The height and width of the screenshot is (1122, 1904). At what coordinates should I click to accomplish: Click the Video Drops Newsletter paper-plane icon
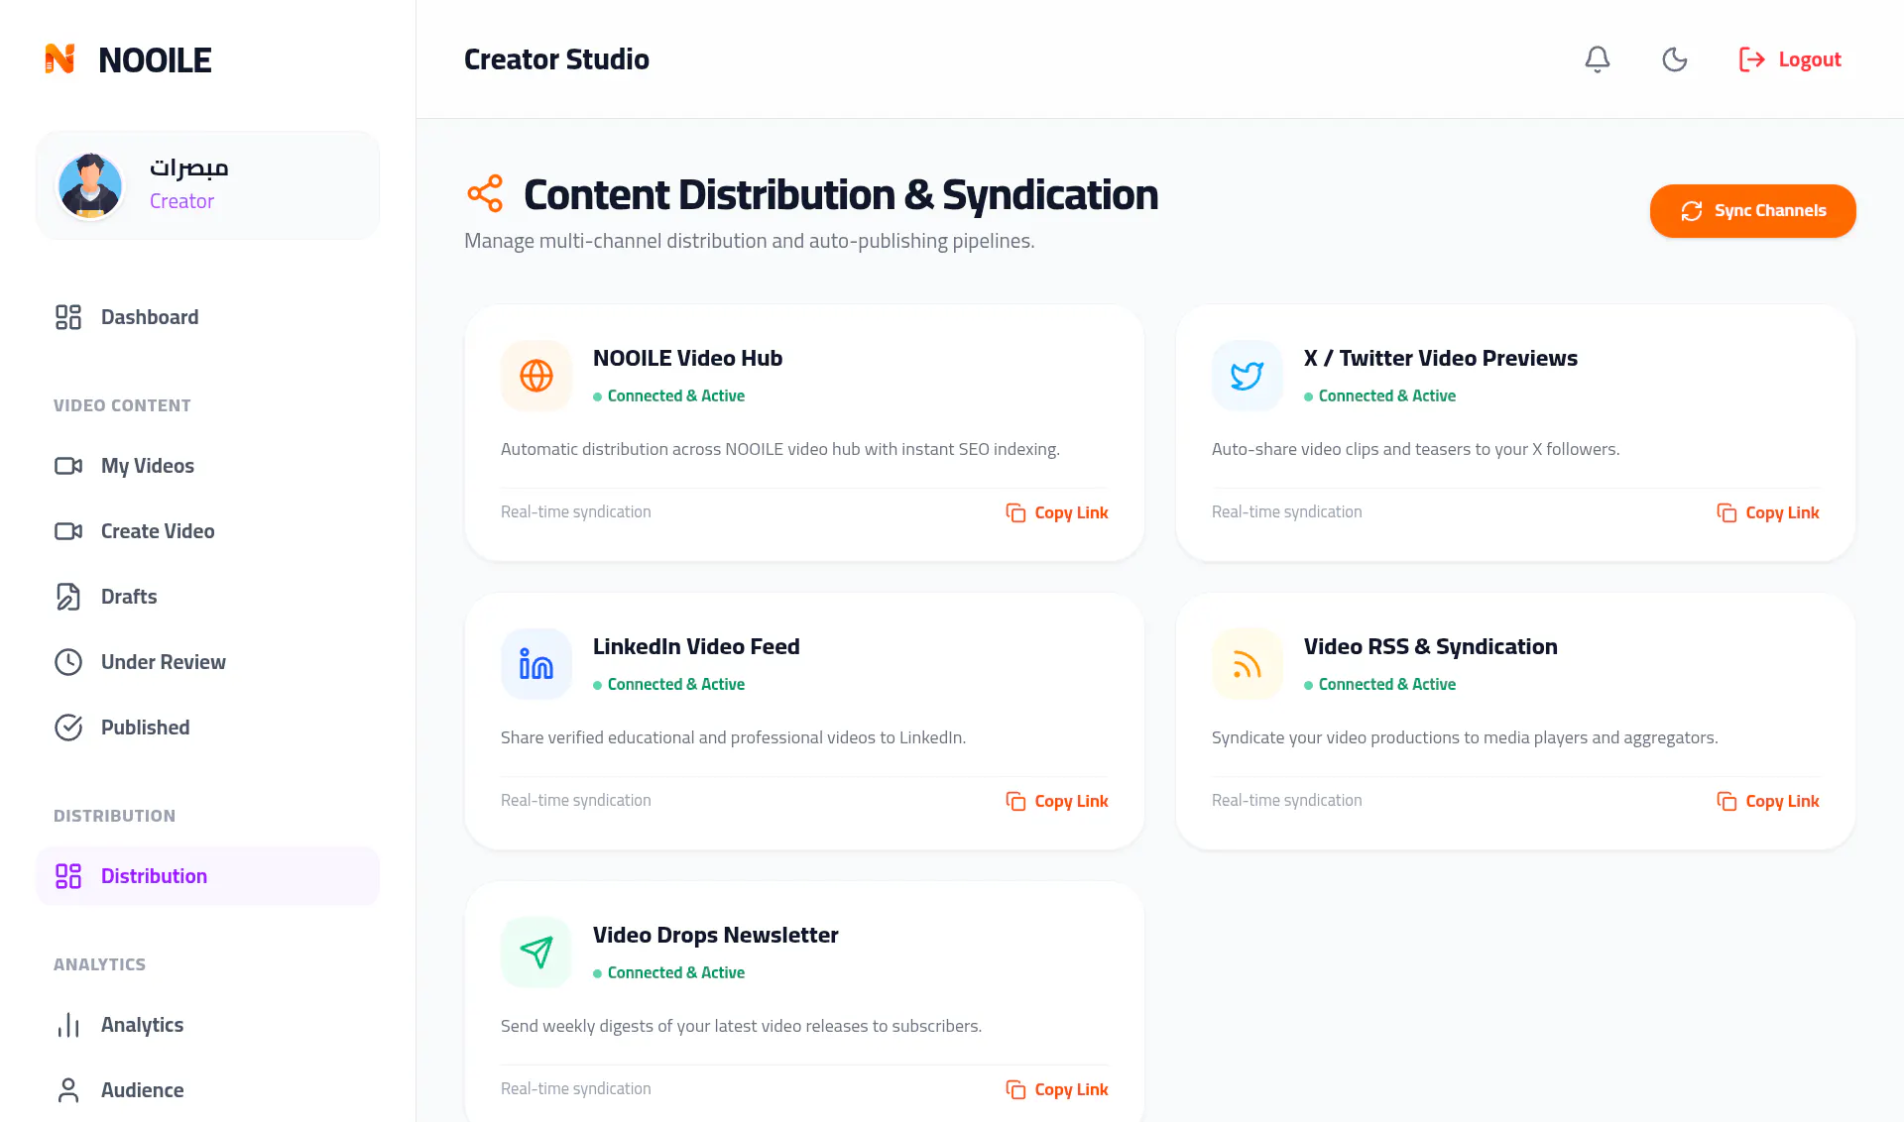tap(536, 953)
